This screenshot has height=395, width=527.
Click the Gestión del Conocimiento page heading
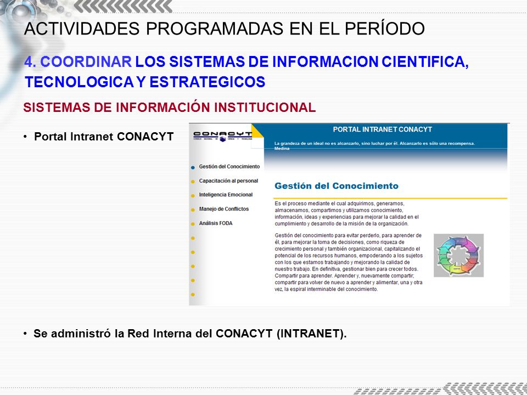coord(337,186)
